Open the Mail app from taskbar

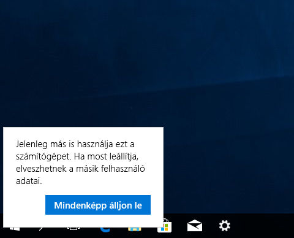[x=195, y=226]
